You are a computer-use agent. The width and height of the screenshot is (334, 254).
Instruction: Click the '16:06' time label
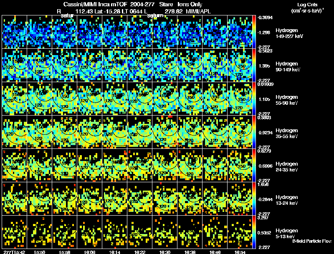point(89,252)
